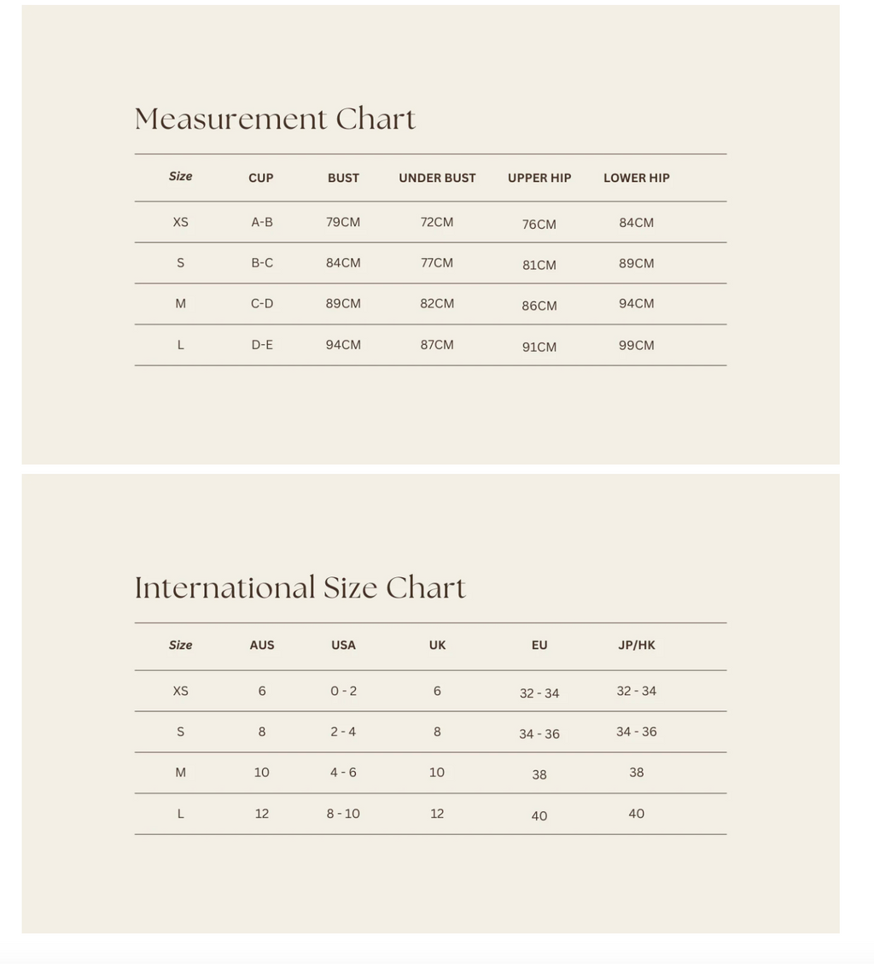Select the 79CM bust measurement
Screen dimensions: 874x964
[x=343, y=222]
